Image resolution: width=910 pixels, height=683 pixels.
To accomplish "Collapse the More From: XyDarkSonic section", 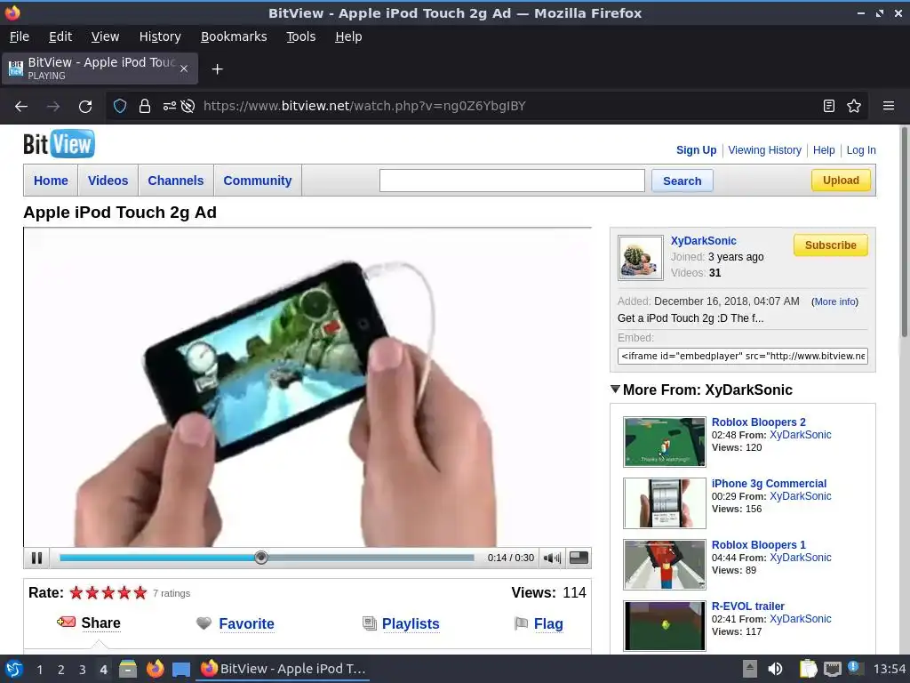I will click(x=616, y=390).
